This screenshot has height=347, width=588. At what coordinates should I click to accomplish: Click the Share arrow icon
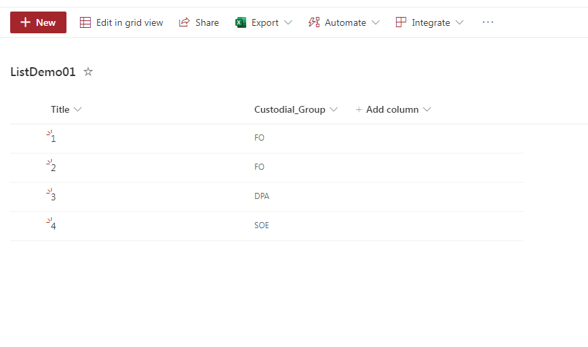tap(184, 22)
